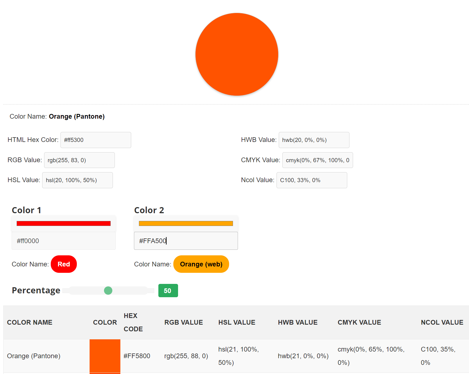
Task: Click the CMYK Value field
Action: pyautogui.click(x=318, y=160)
